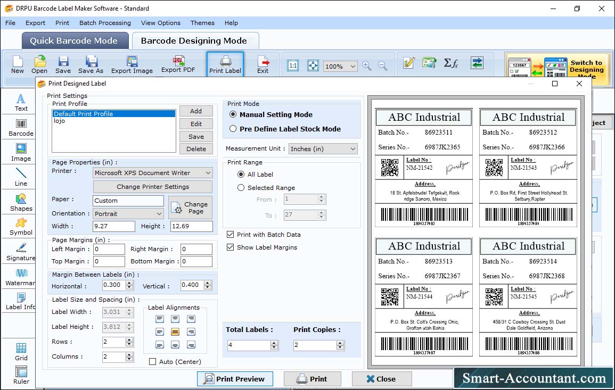Click the Export Image toolbar icon
The height and width of the screenshot is (390, 615).
132,64
